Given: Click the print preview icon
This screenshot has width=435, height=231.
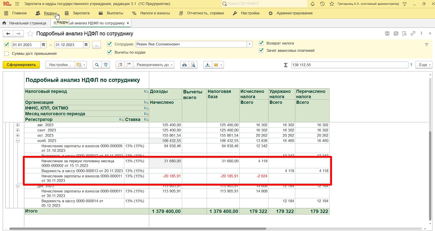Looking at the screenshot, I should coord(193,65).
